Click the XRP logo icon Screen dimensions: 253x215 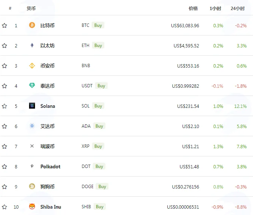(x=32, y=146)
